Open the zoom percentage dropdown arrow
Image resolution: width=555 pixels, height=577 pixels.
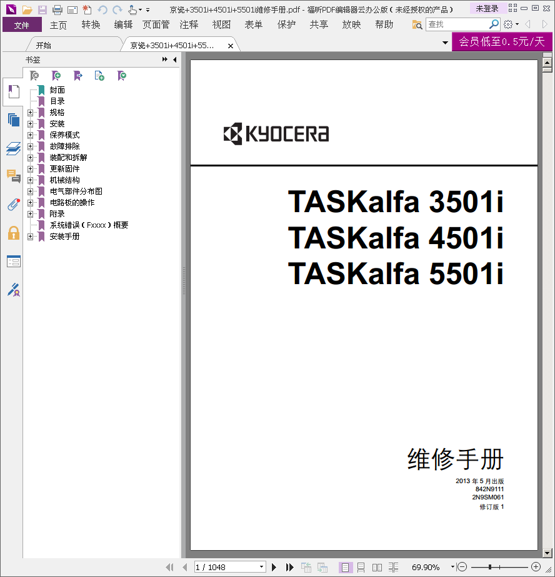[453, 567]
